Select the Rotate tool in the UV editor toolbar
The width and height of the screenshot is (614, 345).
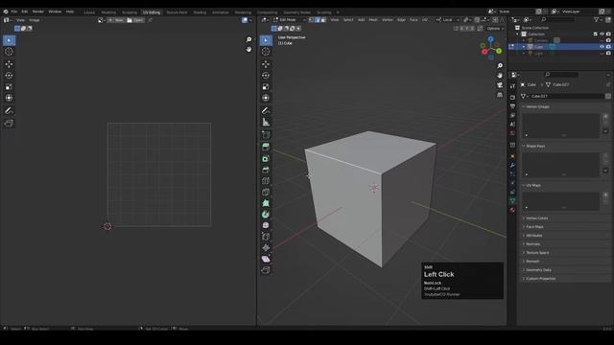(9, 75)
